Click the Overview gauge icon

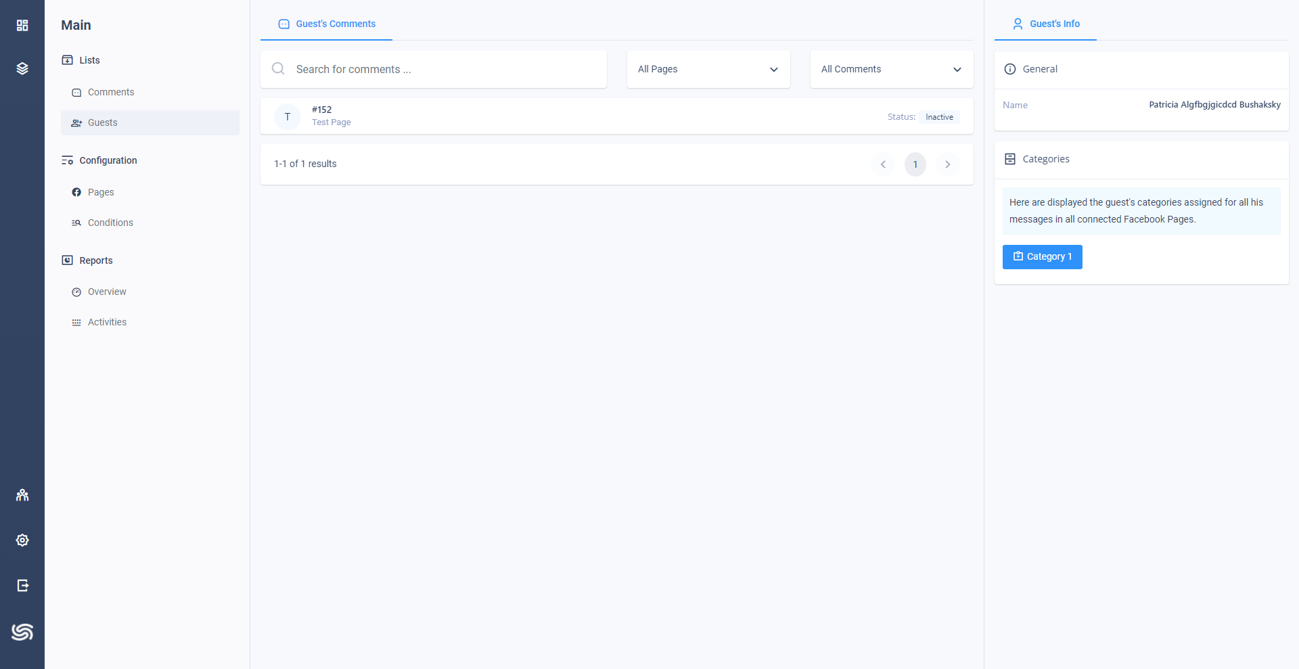click(x=76, y=292)
